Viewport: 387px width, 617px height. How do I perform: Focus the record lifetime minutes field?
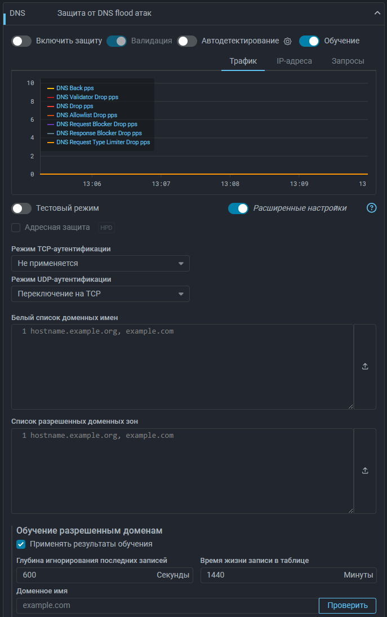click(270, 575)
